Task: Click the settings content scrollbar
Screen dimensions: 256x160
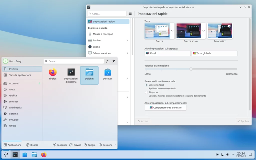Action: click(x=250, y=64)
